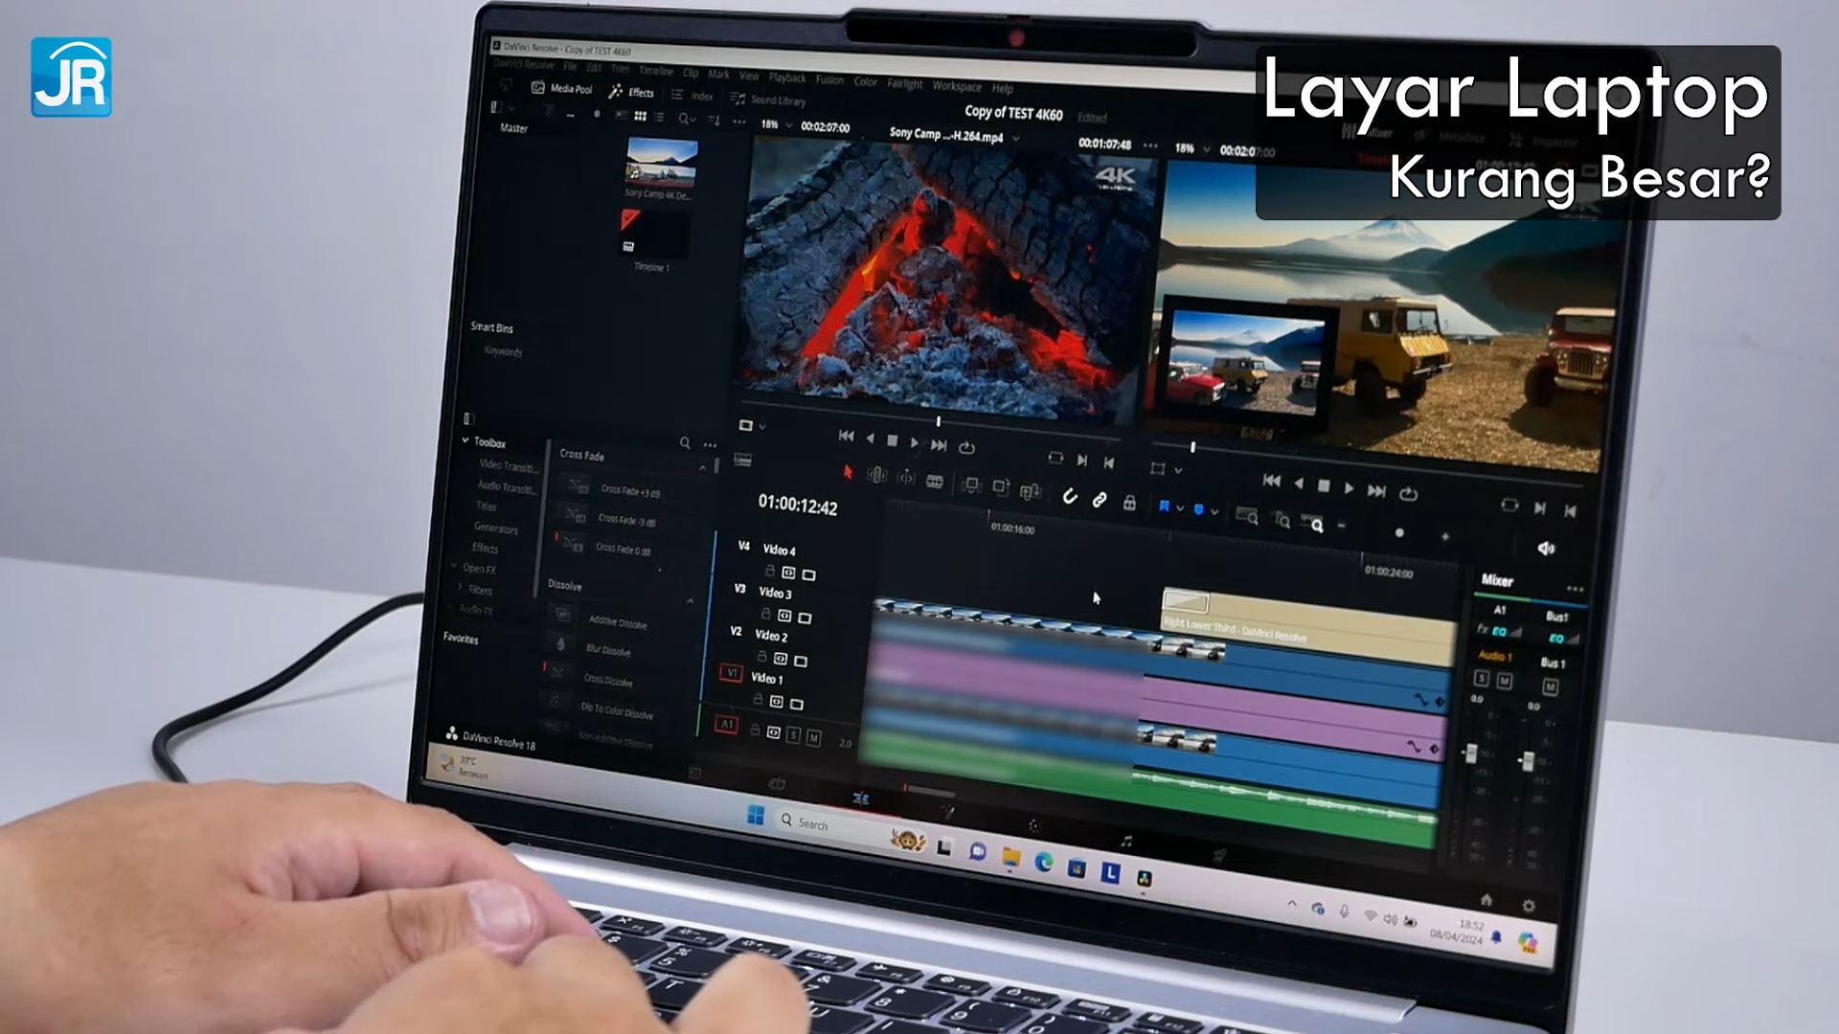The width and height of the screenshot is (1839, 1034).
Task: Select the Razor edit tool
Action: [935, 483]
